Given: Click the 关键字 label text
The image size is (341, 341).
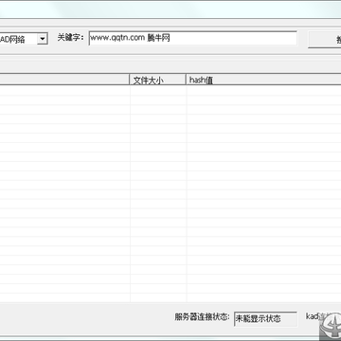Looking at the screenshot, I should pos(71,38).
